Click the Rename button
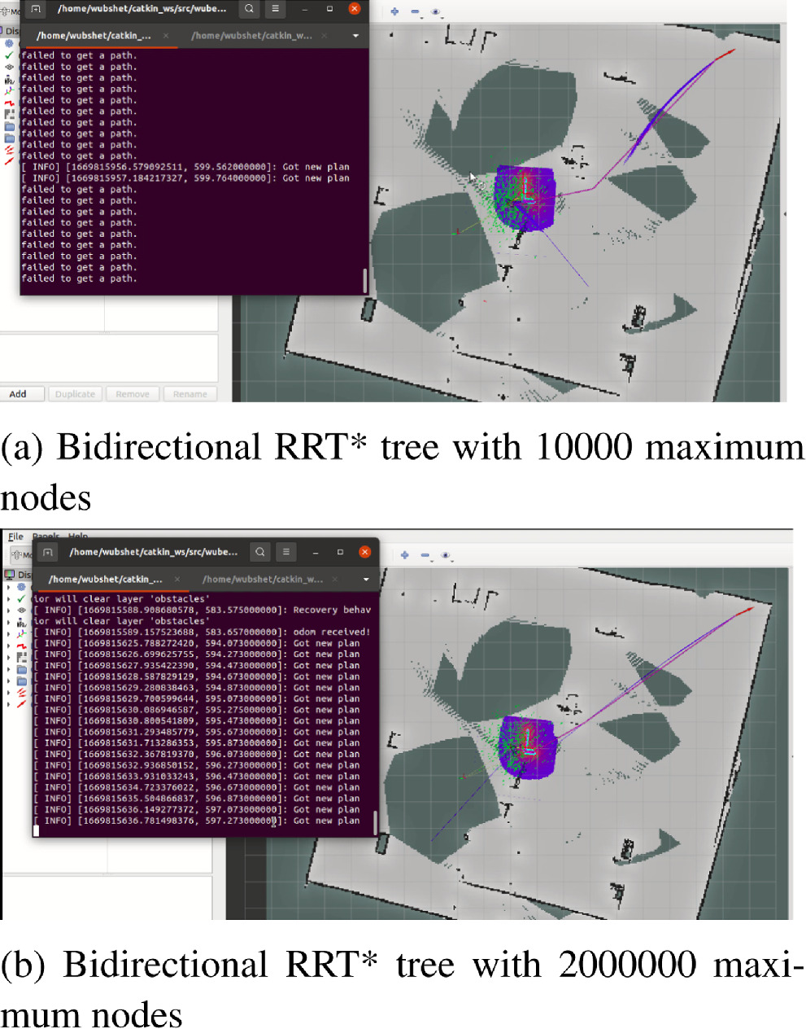This screenshot has height=1029, width=806. point(189,393)
